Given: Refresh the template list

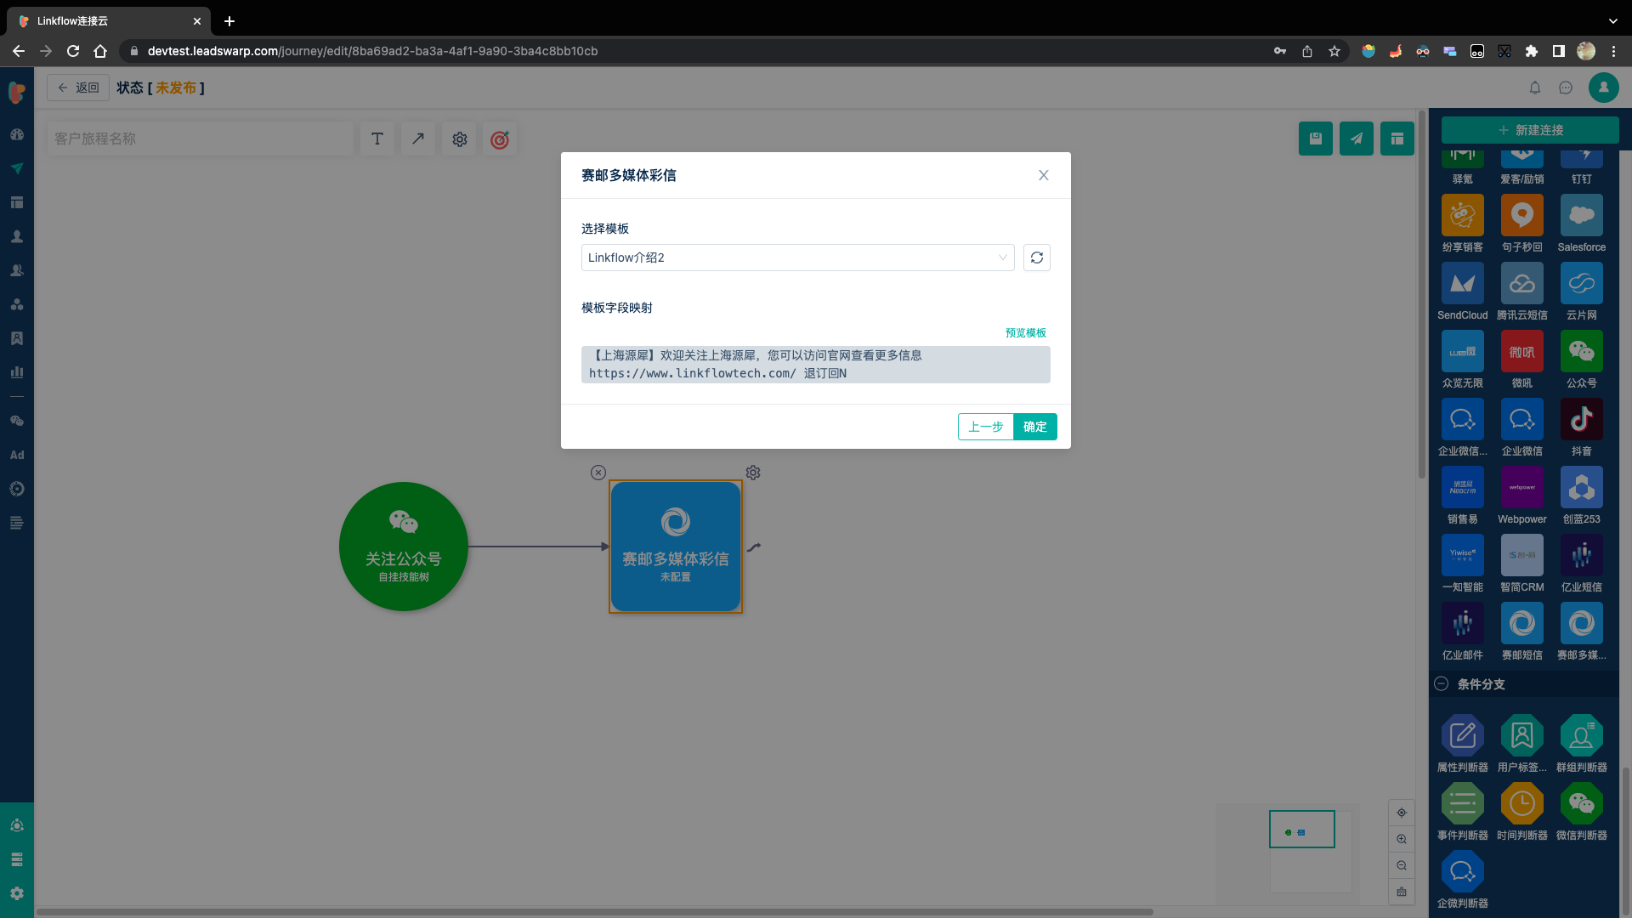Looking at the screenshot, I should 1036,258.
